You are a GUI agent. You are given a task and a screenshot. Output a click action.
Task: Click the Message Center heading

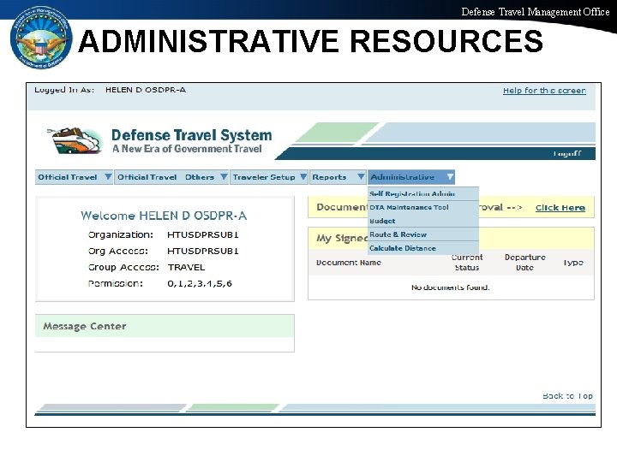pos(85,326)
